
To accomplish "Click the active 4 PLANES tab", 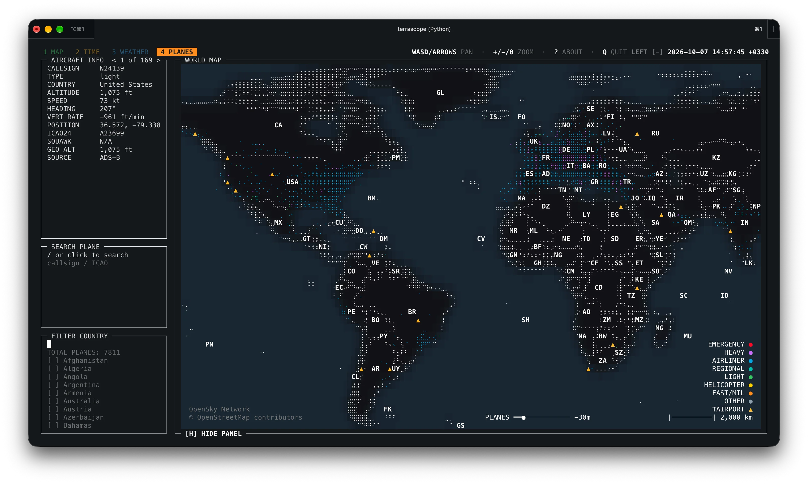I will point(177,52).
